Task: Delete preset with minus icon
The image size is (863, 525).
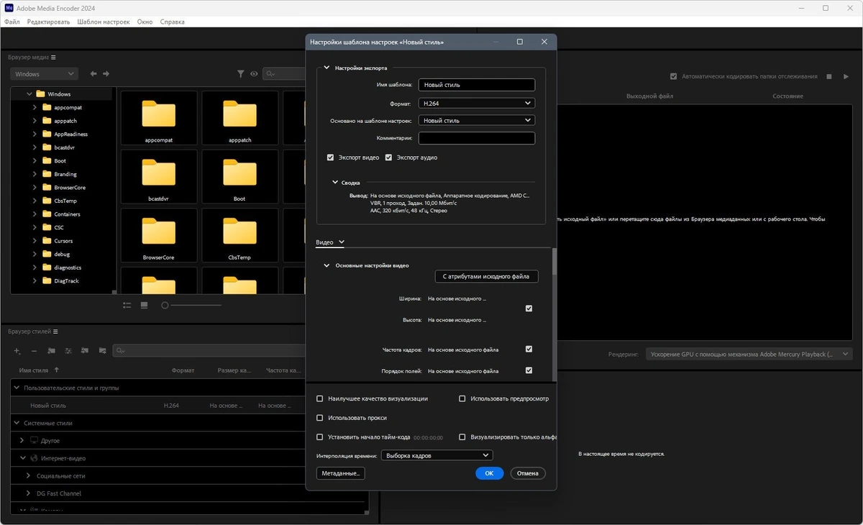Action: click(x=34, y=351)
